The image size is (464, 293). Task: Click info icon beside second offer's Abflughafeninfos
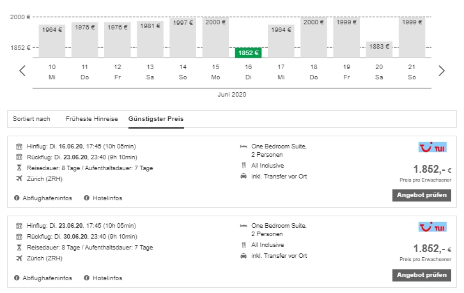click(17, 278)
